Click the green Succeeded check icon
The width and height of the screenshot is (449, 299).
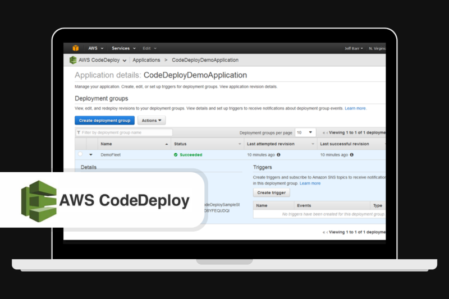(x=176, y=155)
